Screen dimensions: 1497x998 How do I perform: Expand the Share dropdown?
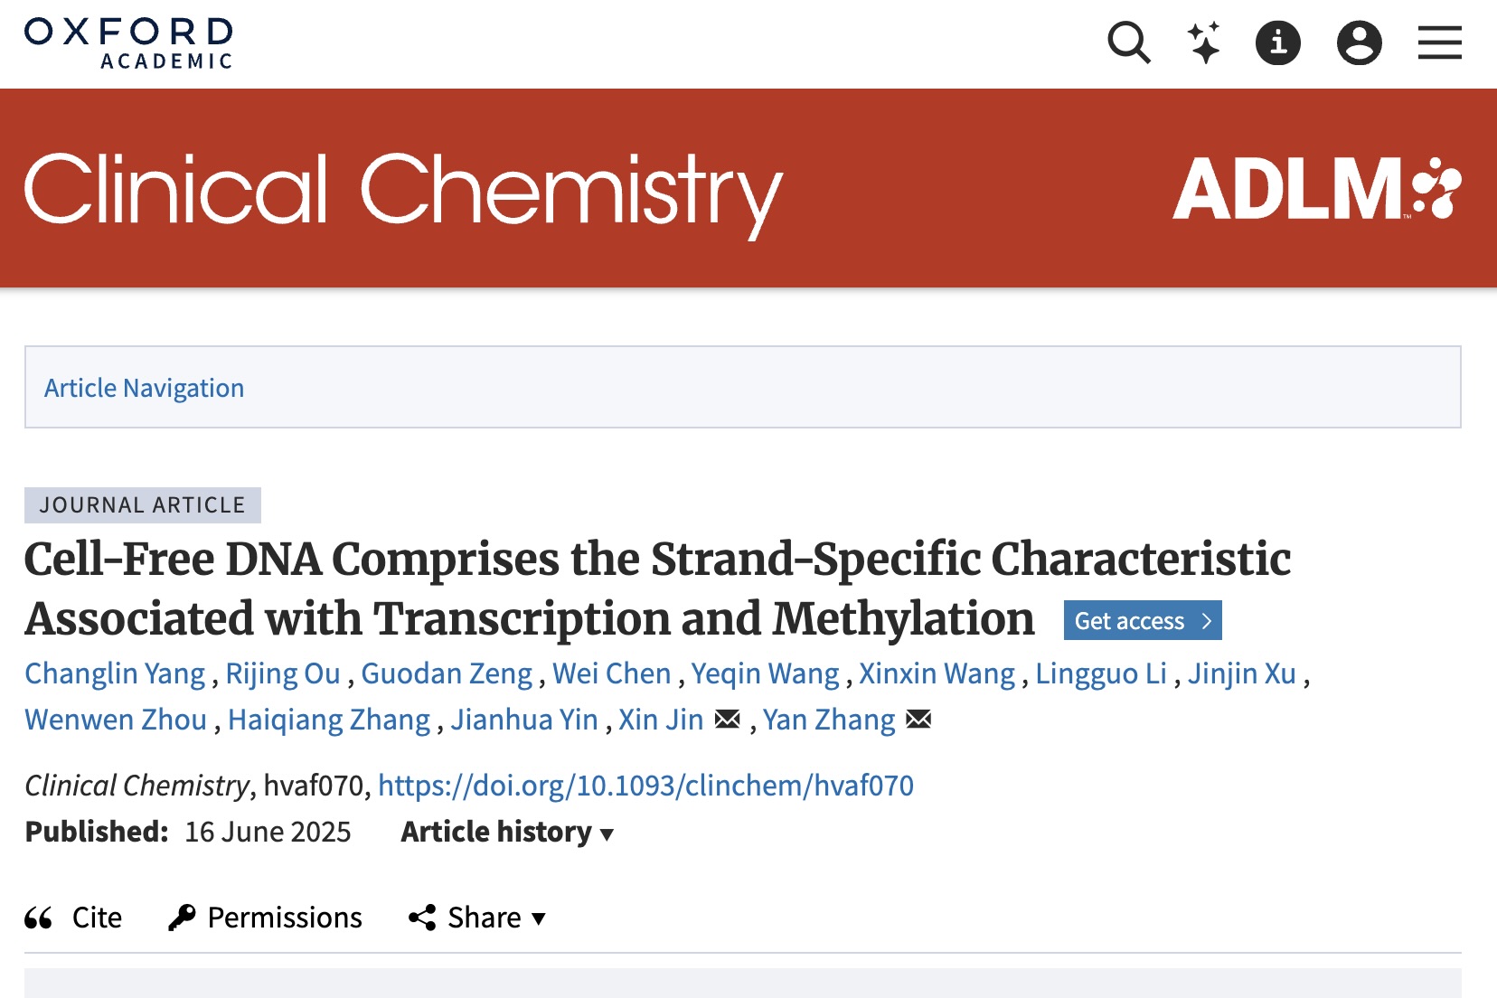pos(477,918)
